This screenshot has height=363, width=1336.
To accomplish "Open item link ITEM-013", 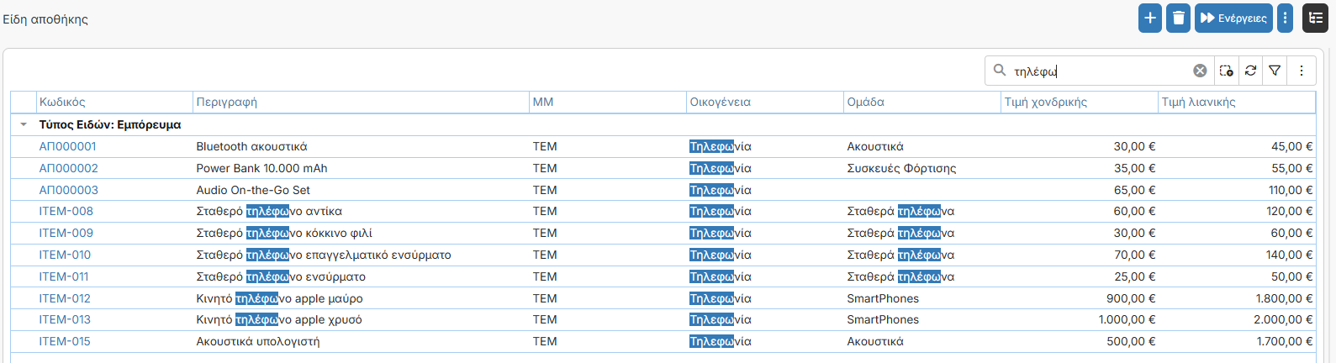I will 65,319.
